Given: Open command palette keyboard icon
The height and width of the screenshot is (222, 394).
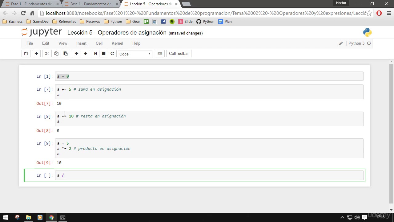Looking at the screenshot, I should 160,54.
